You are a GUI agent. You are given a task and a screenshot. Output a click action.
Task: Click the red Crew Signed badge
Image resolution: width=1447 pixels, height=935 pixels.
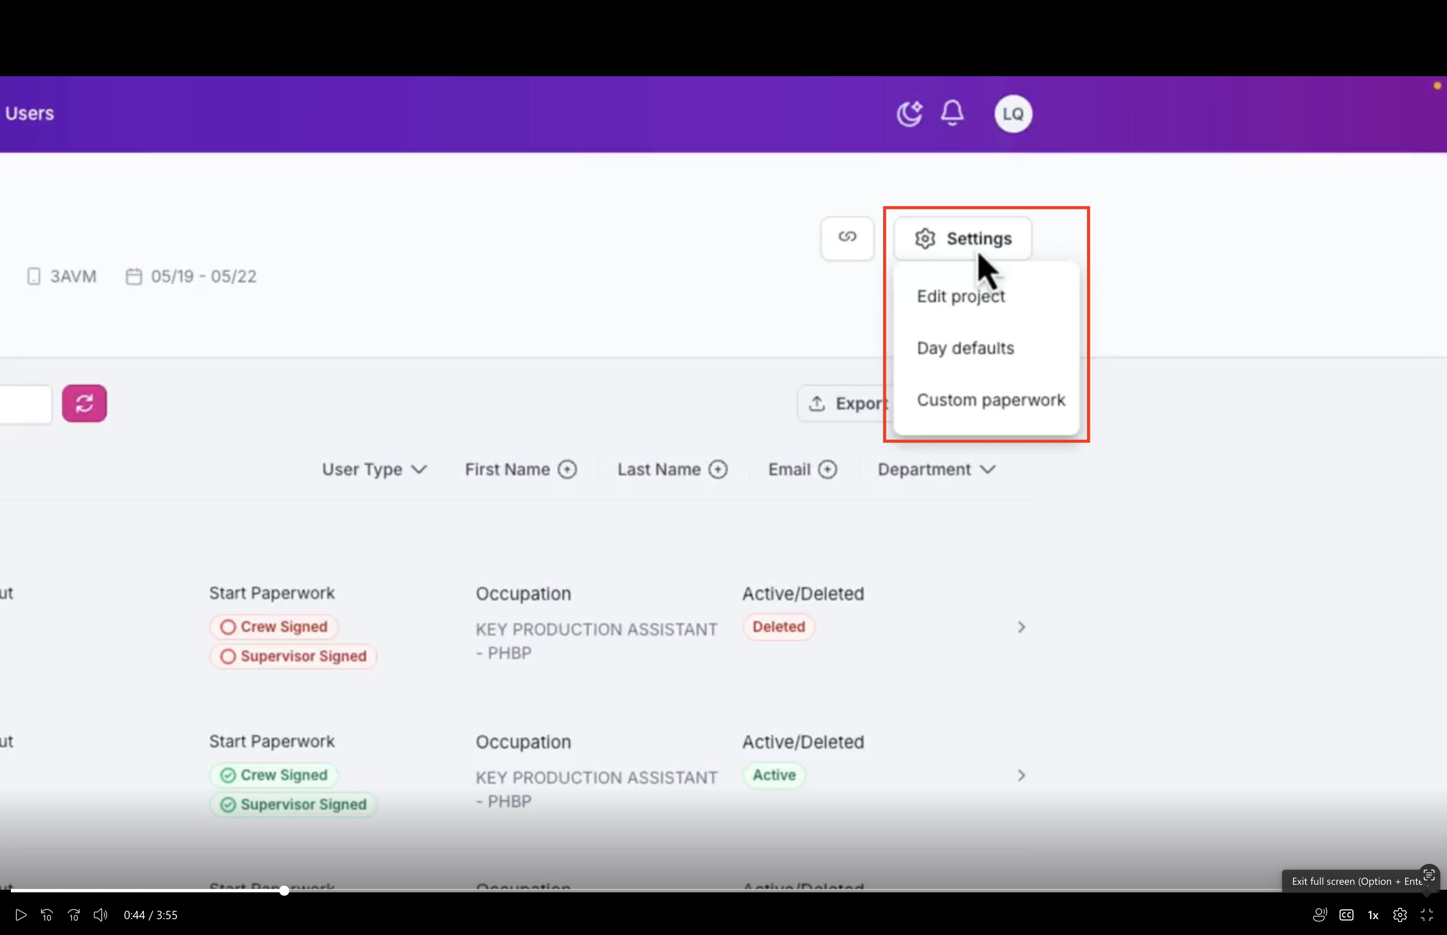click(x=274, y=627)
